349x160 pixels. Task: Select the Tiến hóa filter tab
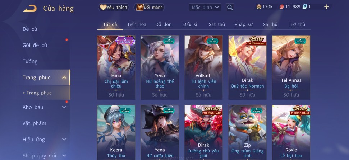point(137,25)
